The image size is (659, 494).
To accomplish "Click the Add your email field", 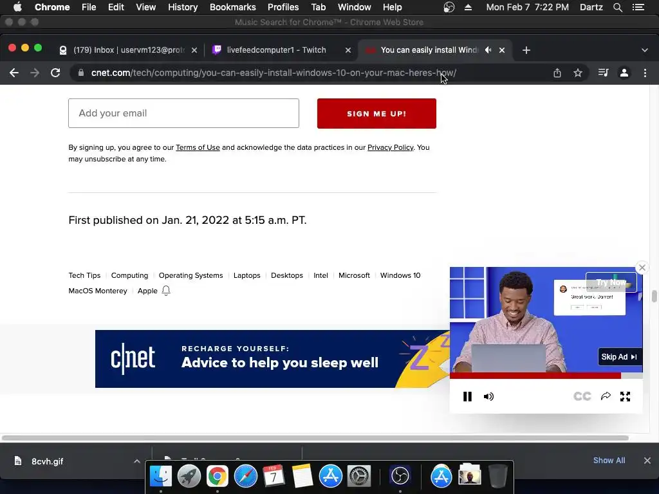I will [x=183, y=113].
